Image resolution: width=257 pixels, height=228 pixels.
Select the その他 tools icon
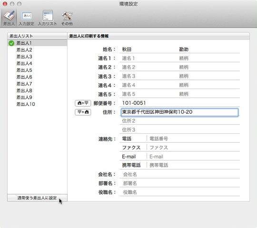pyautogui.click(x=67, y=18)
